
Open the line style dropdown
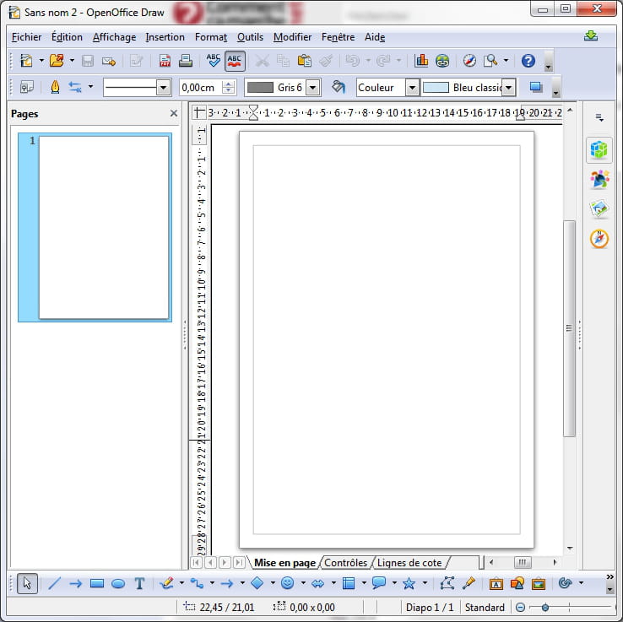click(x=163, y=87)
